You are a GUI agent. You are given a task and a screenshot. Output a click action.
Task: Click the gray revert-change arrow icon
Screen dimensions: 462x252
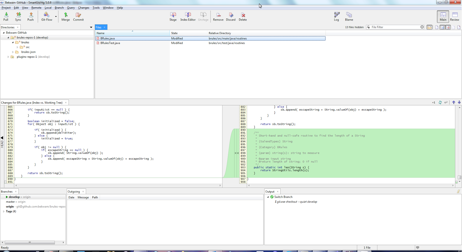[446, 102]
